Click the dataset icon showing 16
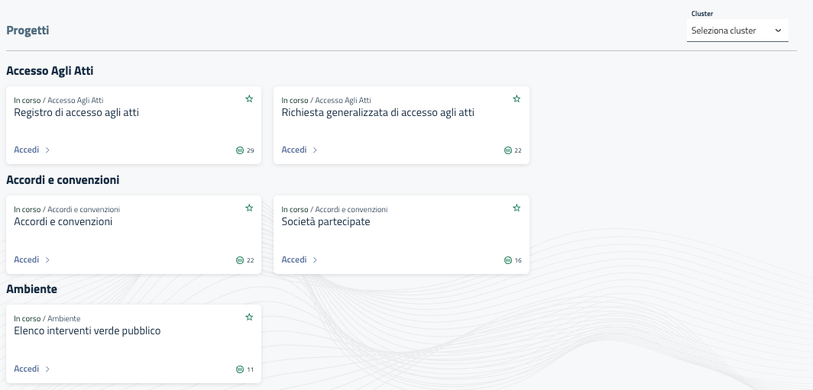813x390 pixels. tap(507, 260)
